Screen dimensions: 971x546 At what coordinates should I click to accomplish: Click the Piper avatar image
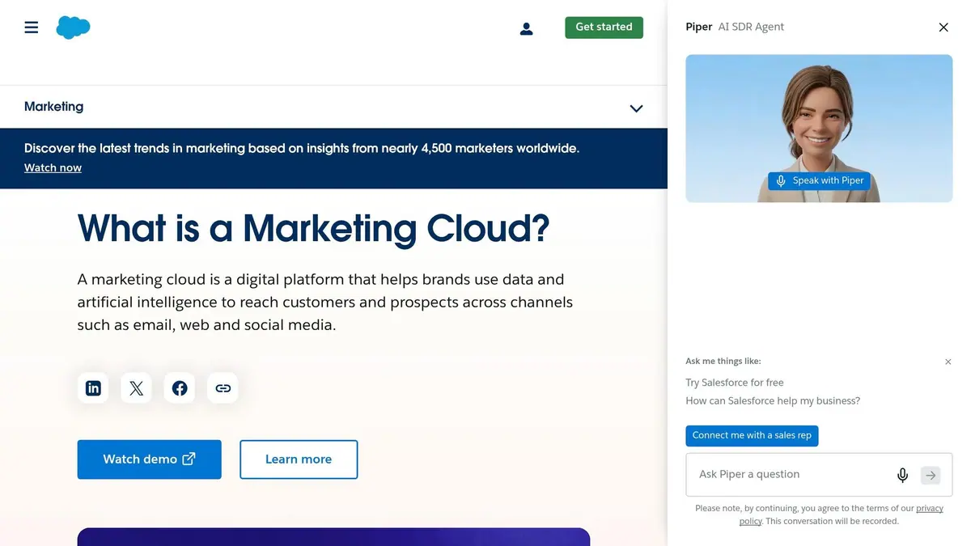(x=819, y=128)
